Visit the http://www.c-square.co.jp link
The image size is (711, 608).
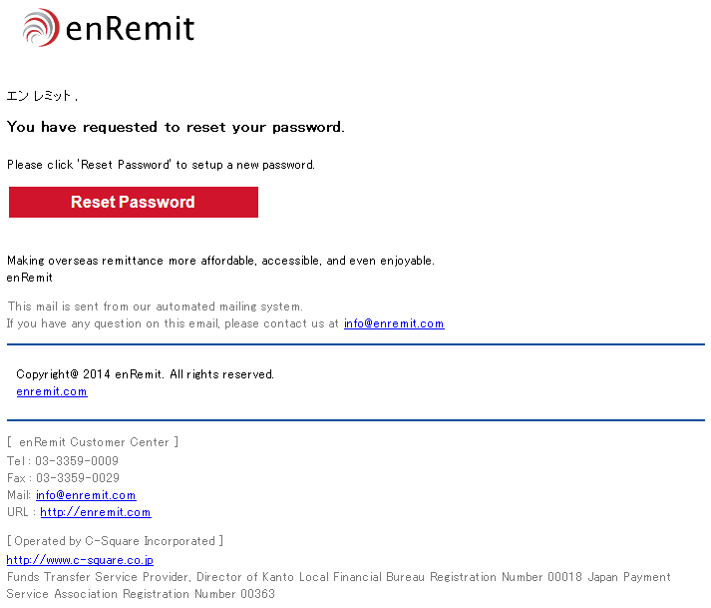click(x=80, y=560)
